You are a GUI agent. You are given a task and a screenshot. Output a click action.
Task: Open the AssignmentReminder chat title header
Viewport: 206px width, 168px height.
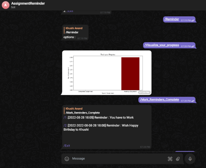(28, 3)
